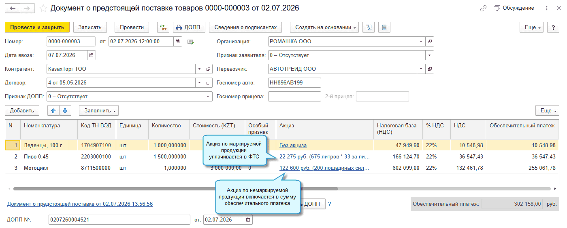
Task: Edit the Госномер авто field
Action: [294, 82]
